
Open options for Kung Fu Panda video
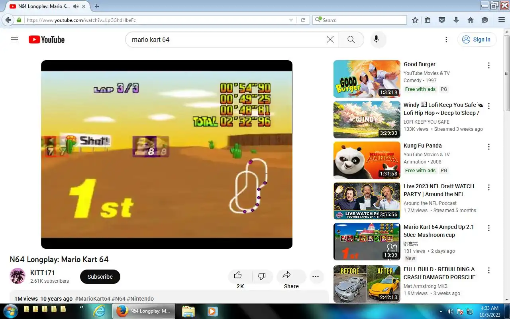pyautogui.click(x=489, y=147)
